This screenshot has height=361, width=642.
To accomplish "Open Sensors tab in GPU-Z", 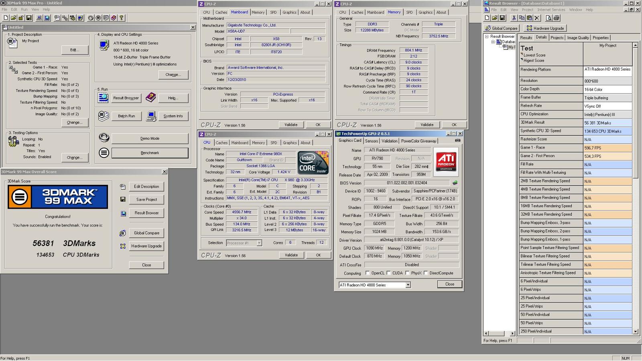I will tap(372, 141).
